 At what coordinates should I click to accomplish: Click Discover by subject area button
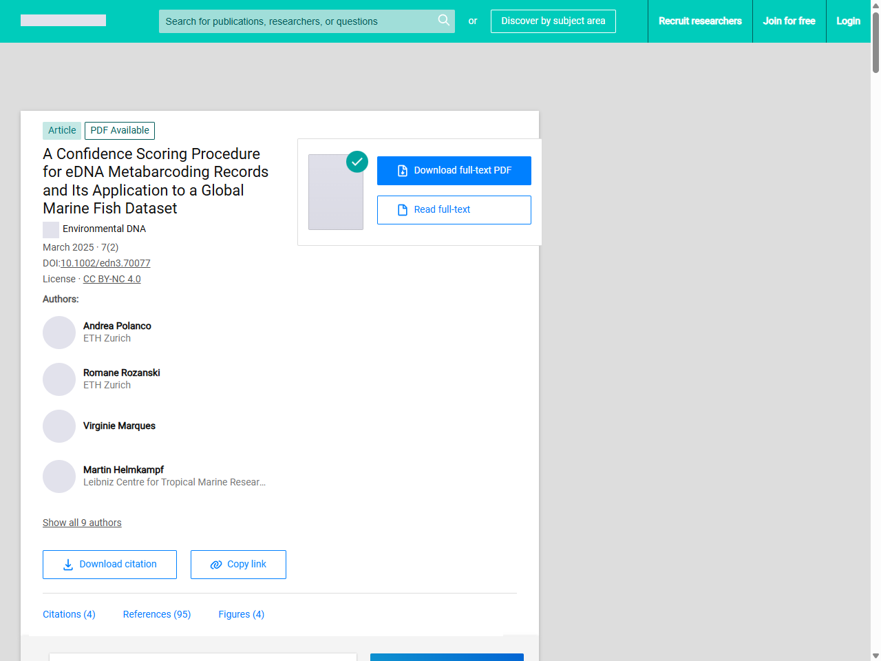coord(553,21)
